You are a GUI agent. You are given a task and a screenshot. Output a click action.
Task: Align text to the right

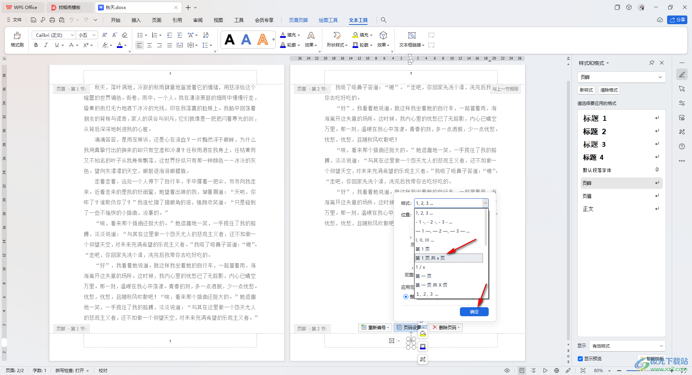(x=159, y=45)
